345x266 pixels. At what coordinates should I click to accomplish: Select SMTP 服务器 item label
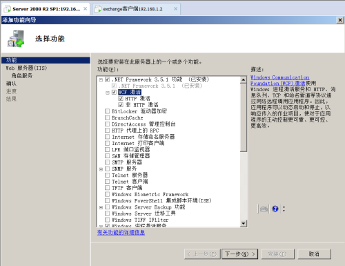(x=127, y=162)
